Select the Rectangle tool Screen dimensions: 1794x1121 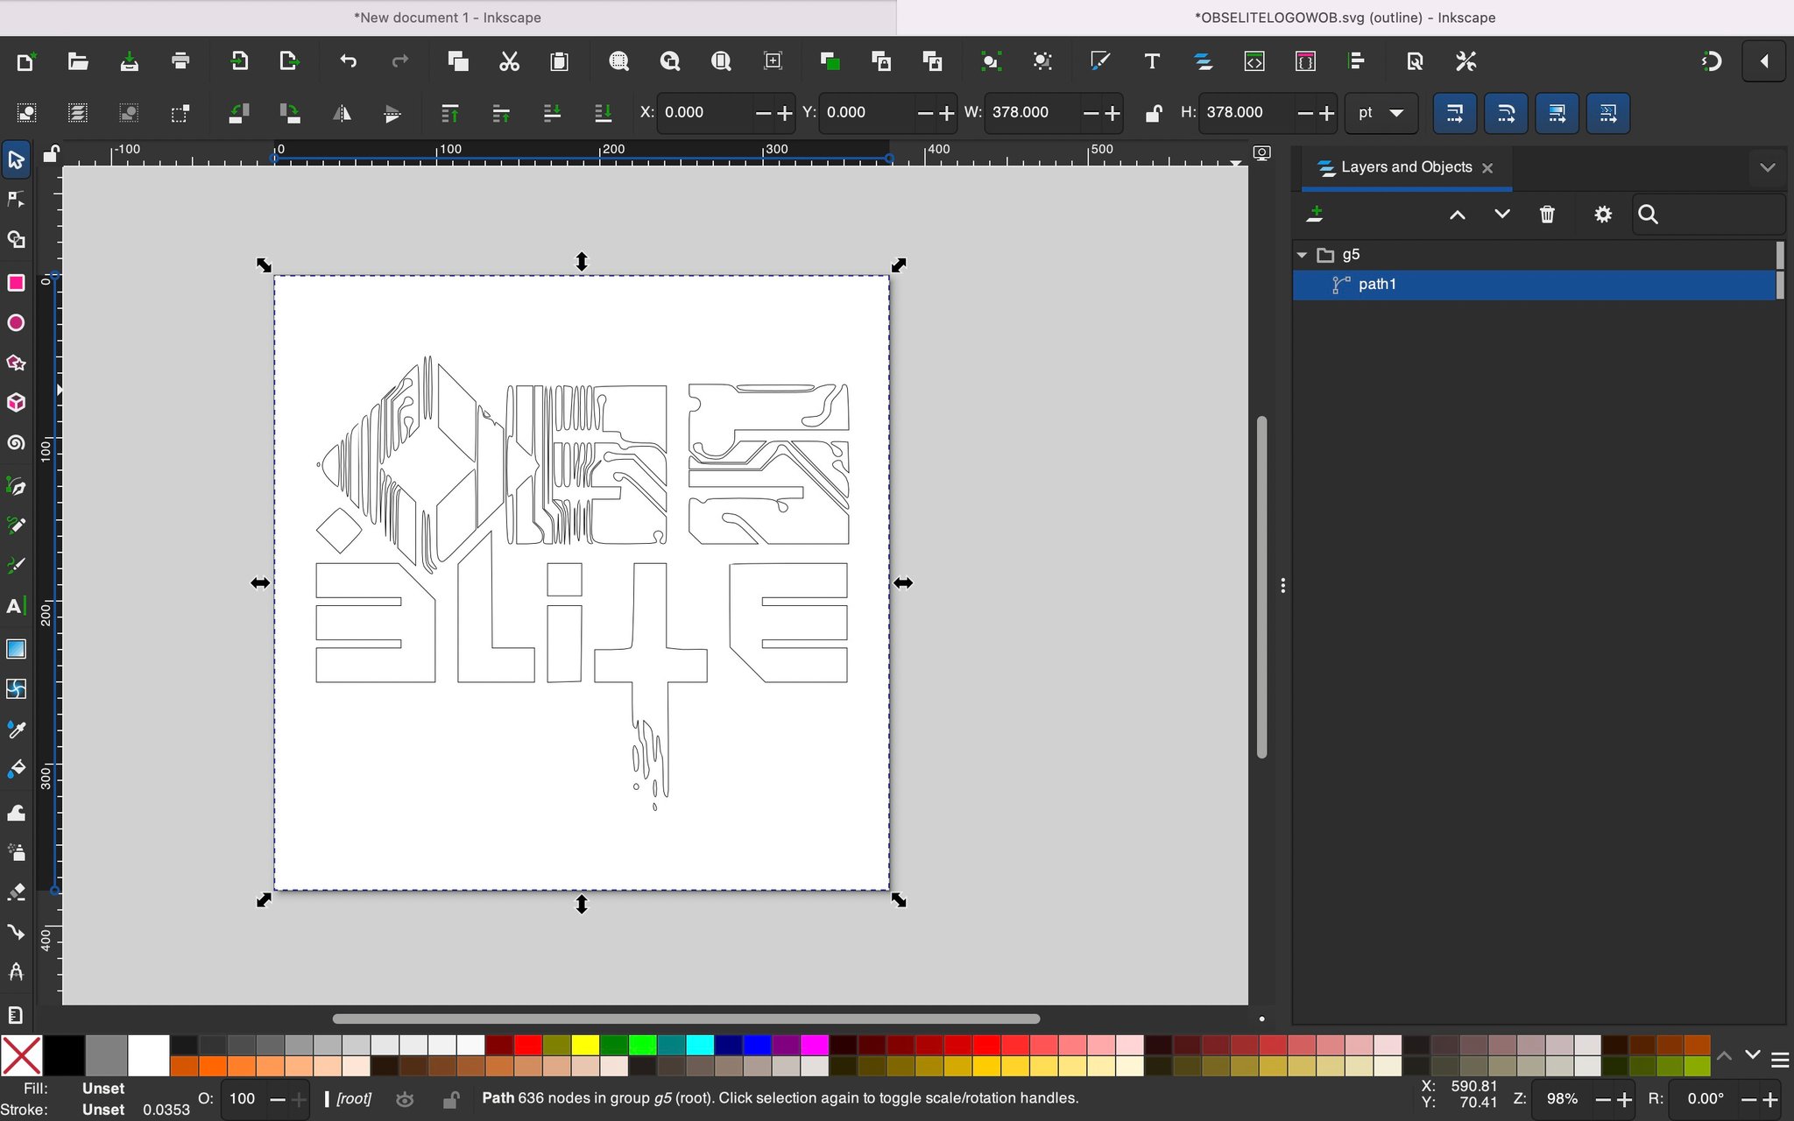pyautogui.click(x=16, y=283)
